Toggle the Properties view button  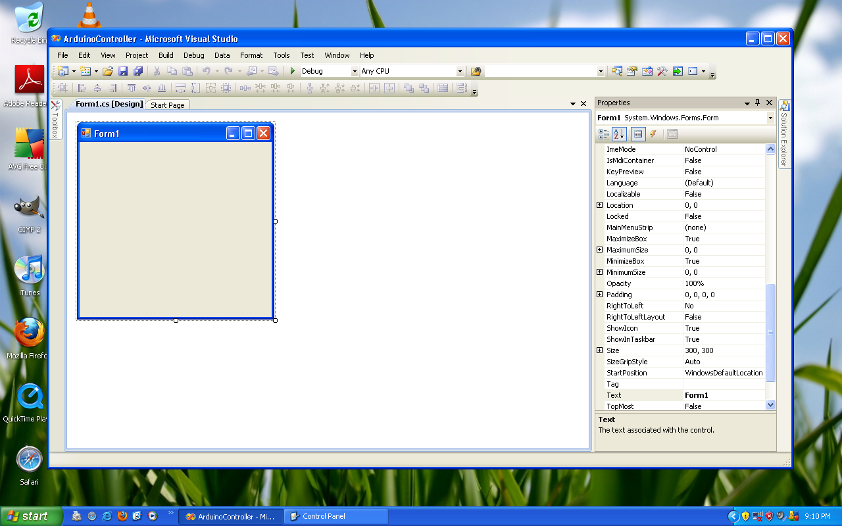638,134
